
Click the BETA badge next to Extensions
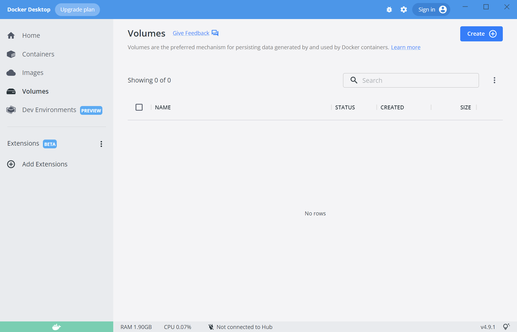[x=50, y=144]
